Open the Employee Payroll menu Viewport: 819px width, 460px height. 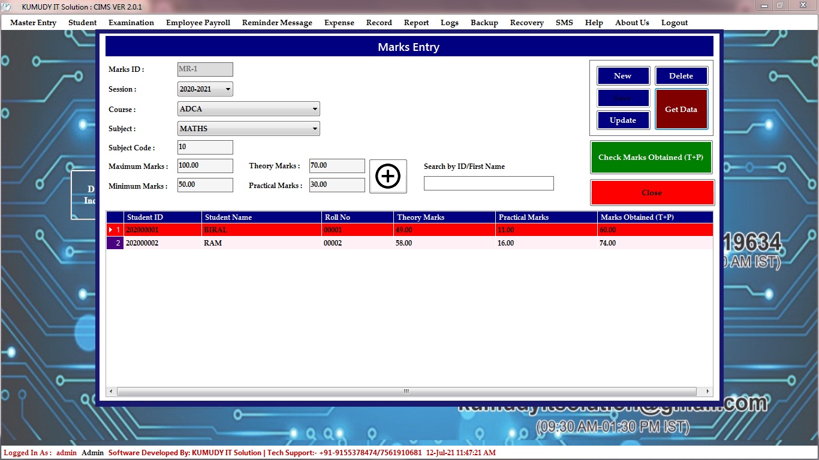198,23
